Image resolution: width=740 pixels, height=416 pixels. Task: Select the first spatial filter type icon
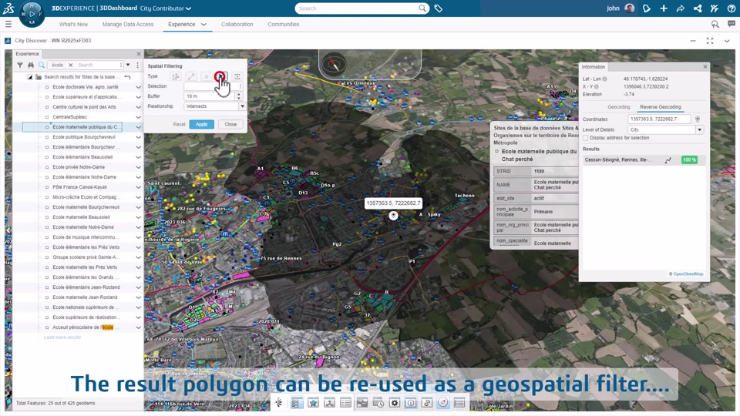tap(176, 76)
